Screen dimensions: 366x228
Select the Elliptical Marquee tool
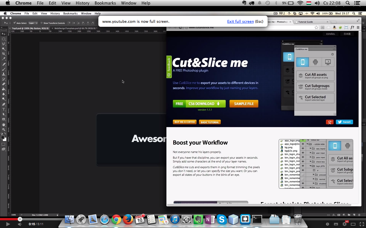coord(4,39)
